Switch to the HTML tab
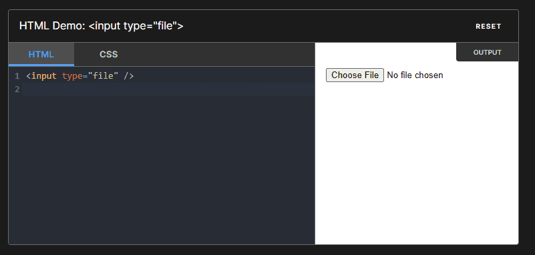This screenshot has width=535, height=255. [x=41, y=54]
